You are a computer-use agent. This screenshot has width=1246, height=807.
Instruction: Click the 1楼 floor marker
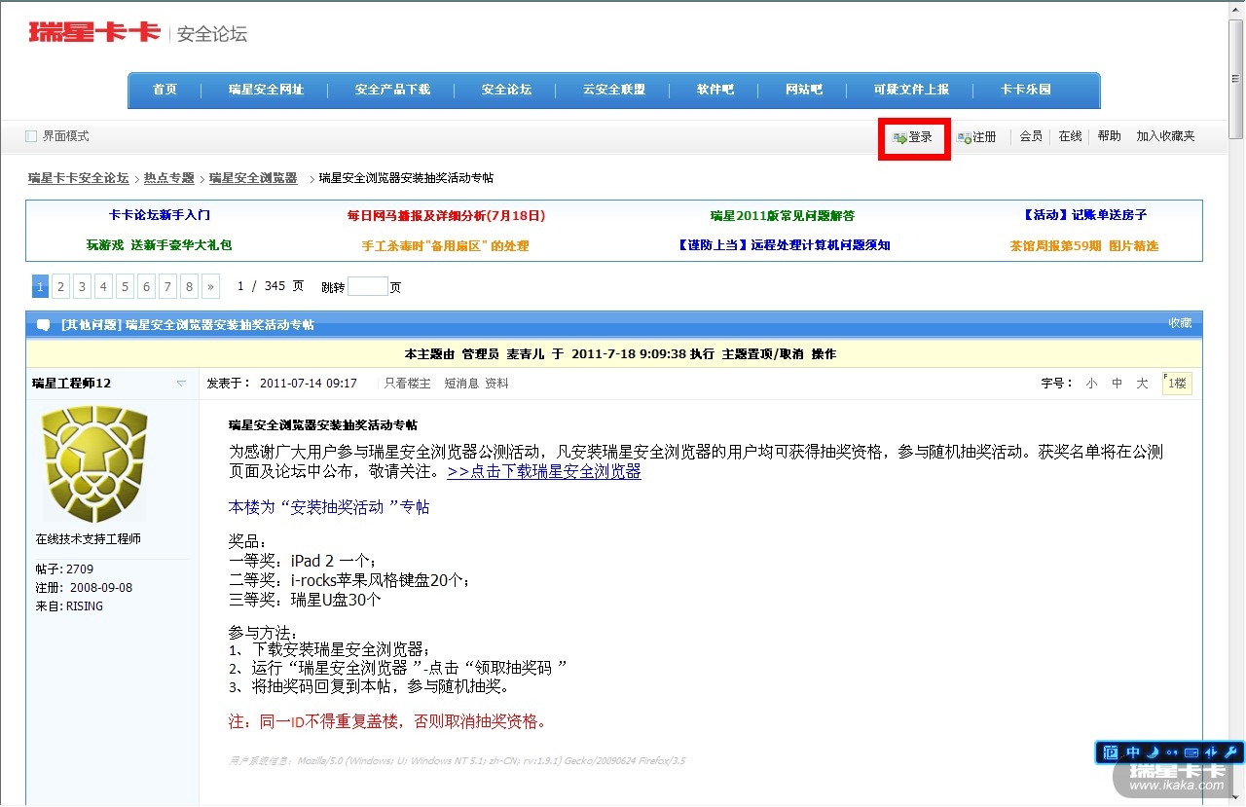point(1177,384)
